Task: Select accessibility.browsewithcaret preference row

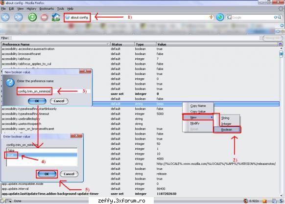Action: click(140, 54)
